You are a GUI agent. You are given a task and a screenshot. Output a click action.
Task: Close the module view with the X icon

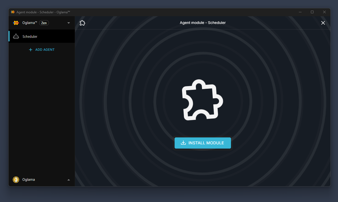click(x=323, y=23)
